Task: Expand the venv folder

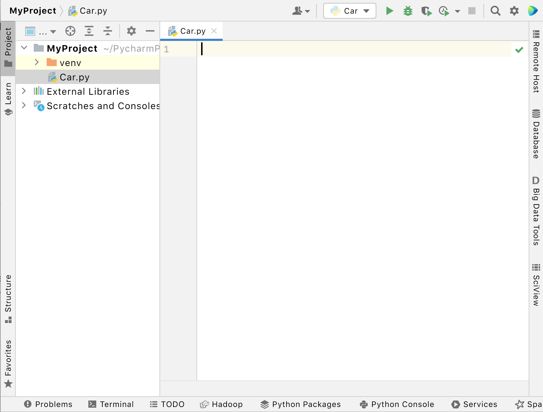Action: point(36,62)
